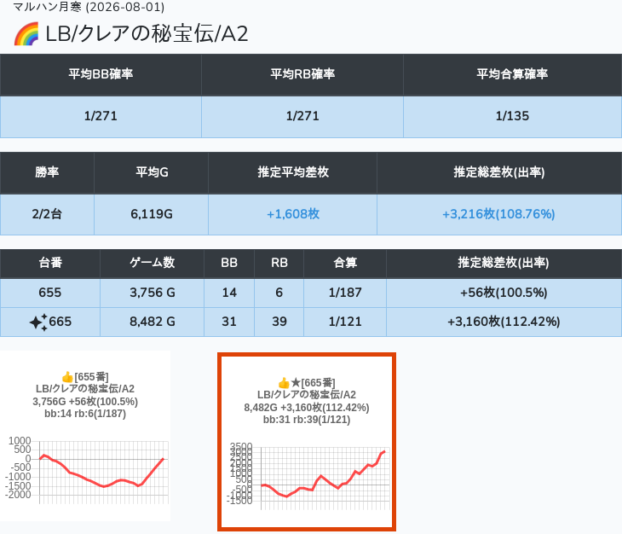622x534 pixels.
Task: Click the LB/クレアの秘宝伝/A2 page title
Action: [x=147, y=34]
